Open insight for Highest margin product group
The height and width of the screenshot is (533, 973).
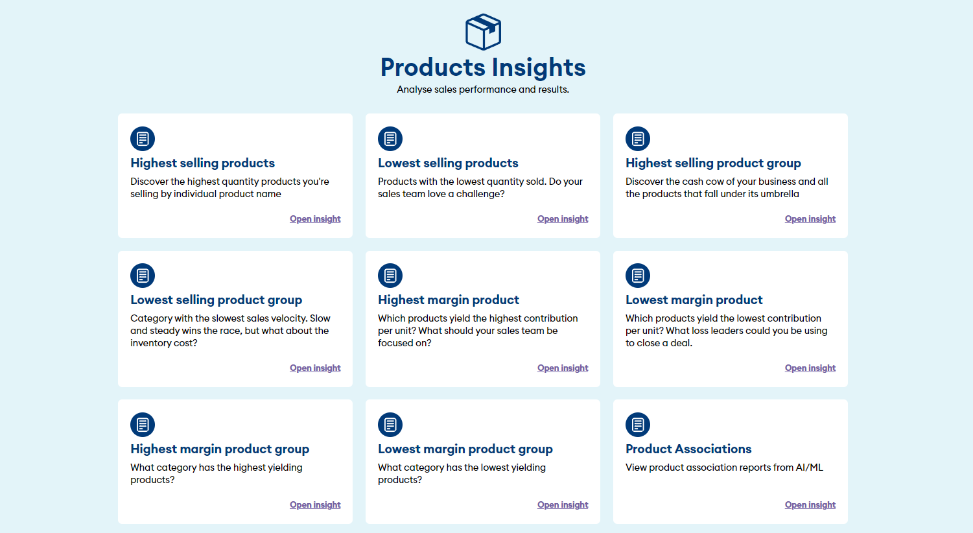(315, 505)
